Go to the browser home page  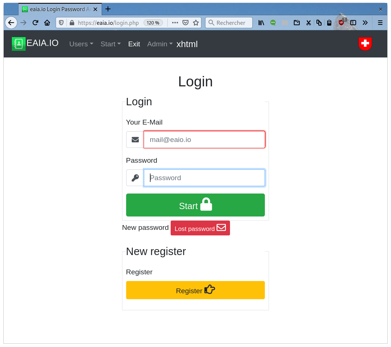coord(47,23)
